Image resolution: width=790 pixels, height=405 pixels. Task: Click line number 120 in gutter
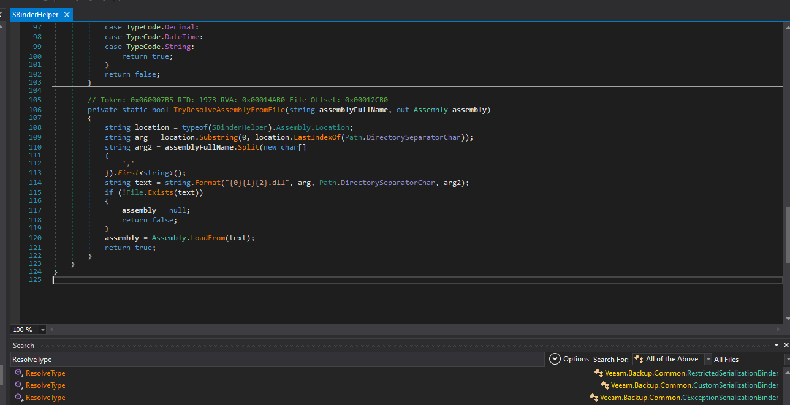[x=35, y=238]
